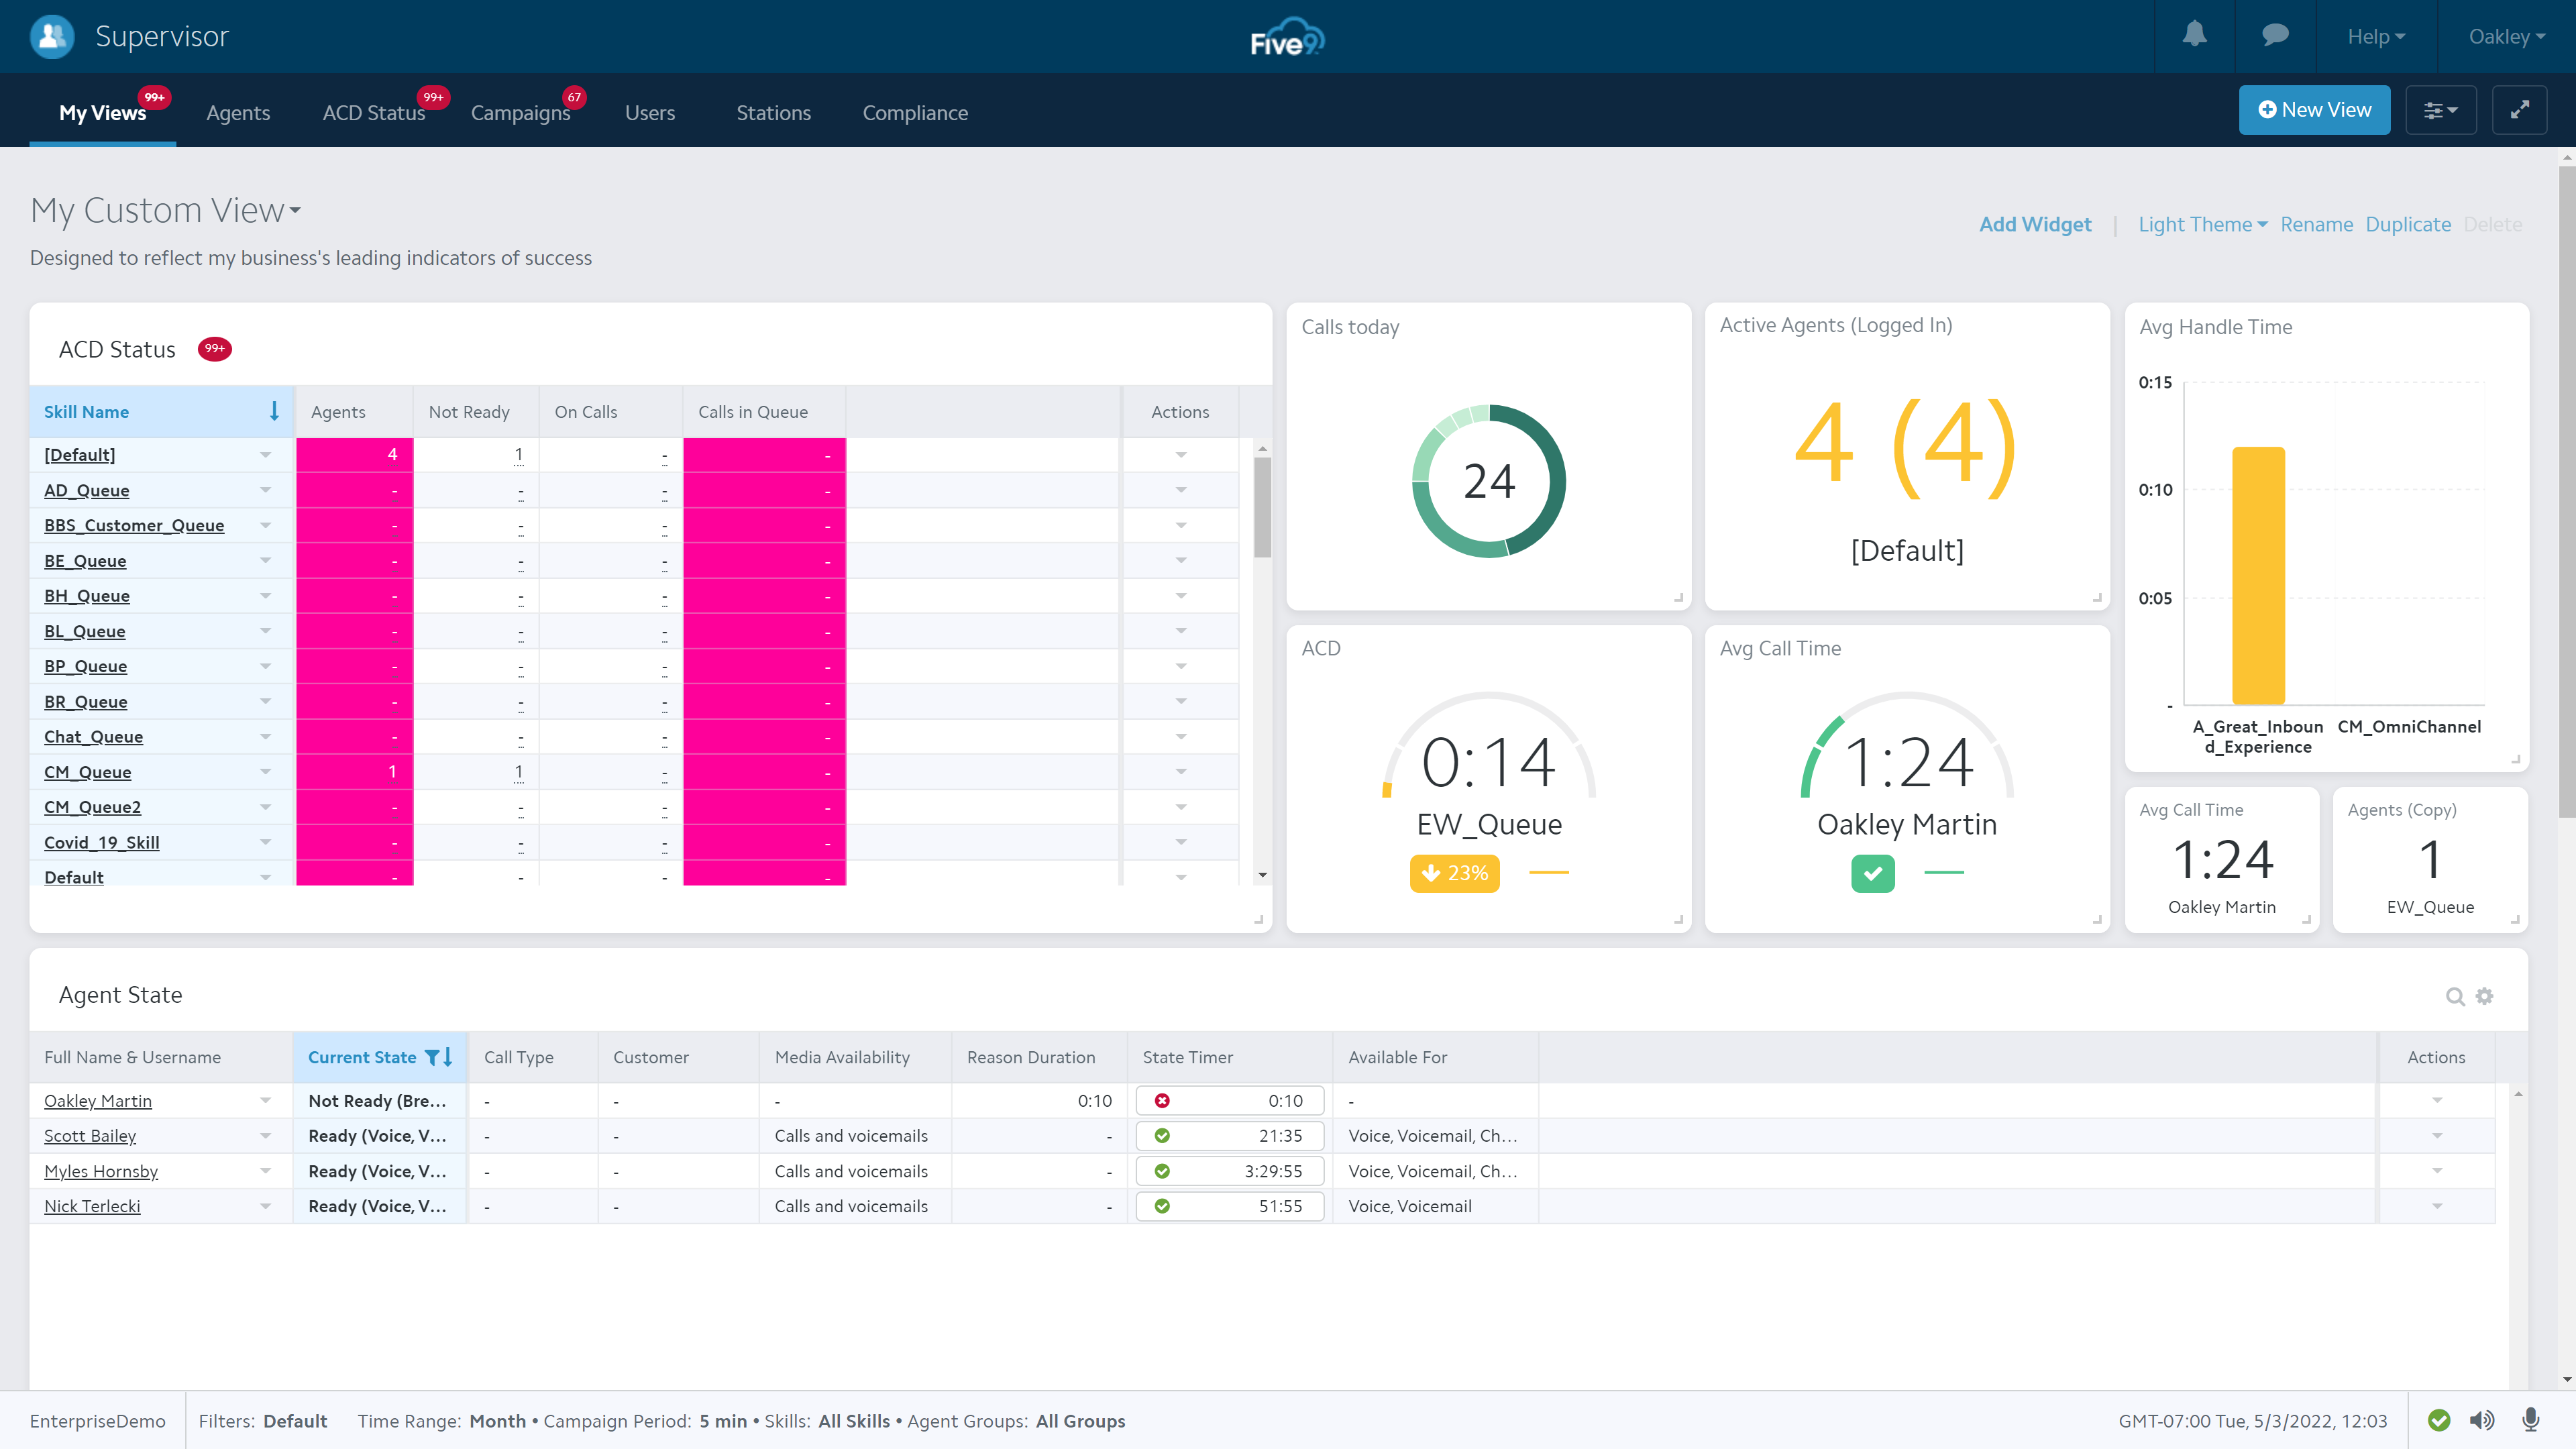This screenshot has width=2576, height=1449.
Task: Click the speaker icon in the status bar
Action: click(2481, 1420)
